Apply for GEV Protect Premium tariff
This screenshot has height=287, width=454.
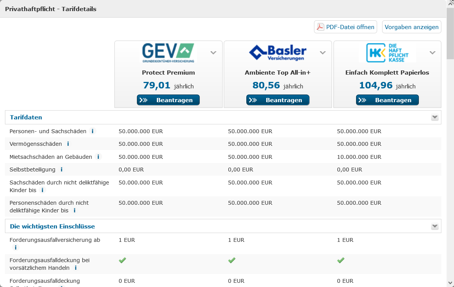[168, 100]
